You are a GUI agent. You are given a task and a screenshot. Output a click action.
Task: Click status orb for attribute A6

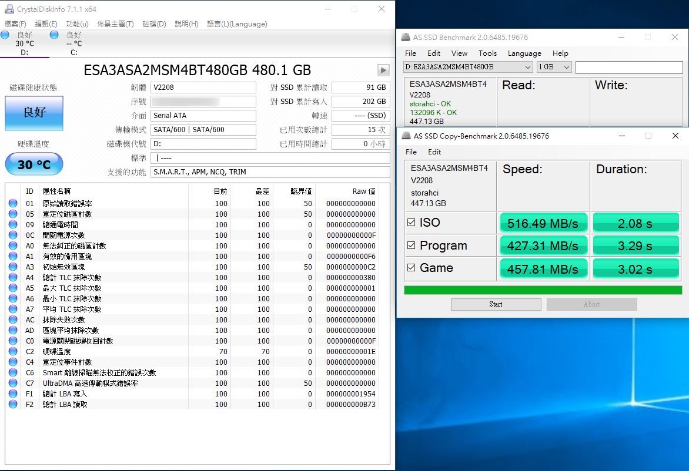pyautogui.click(x=13, y=298)
